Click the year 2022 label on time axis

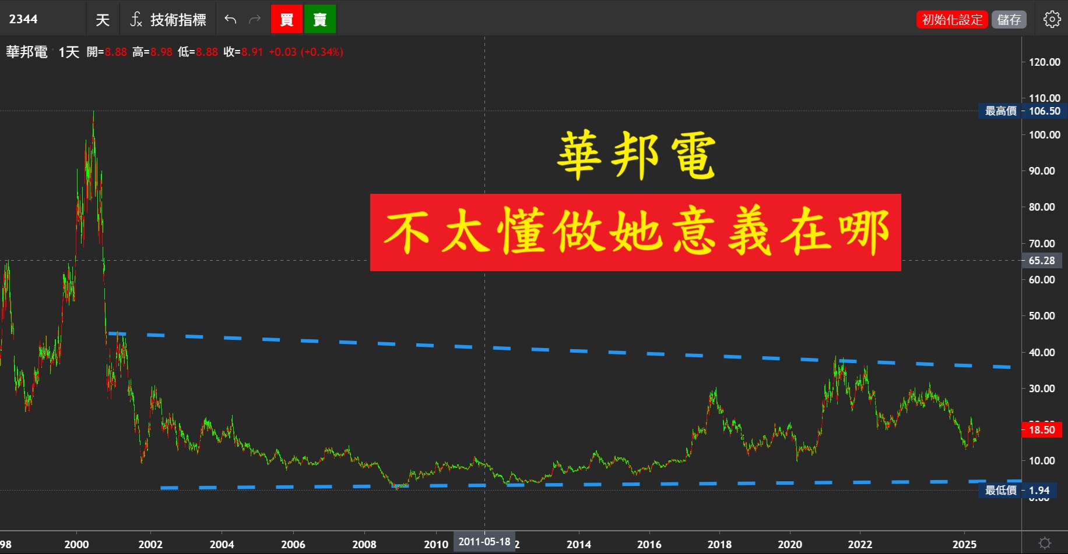860,545
